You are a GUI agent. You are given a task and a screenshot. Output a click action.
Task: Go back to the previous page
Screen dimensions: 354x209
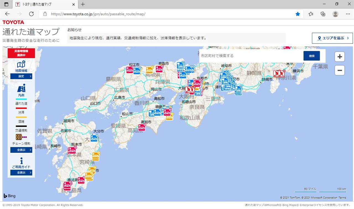[x=7, y=14]
